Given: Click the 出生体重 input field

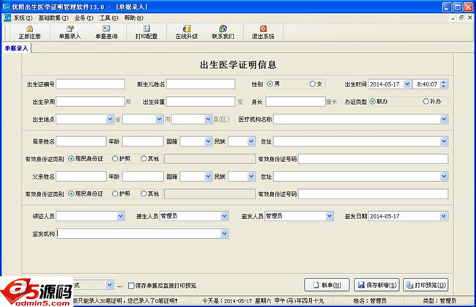Looking at the screenshot, I should [x=201, y=101].
